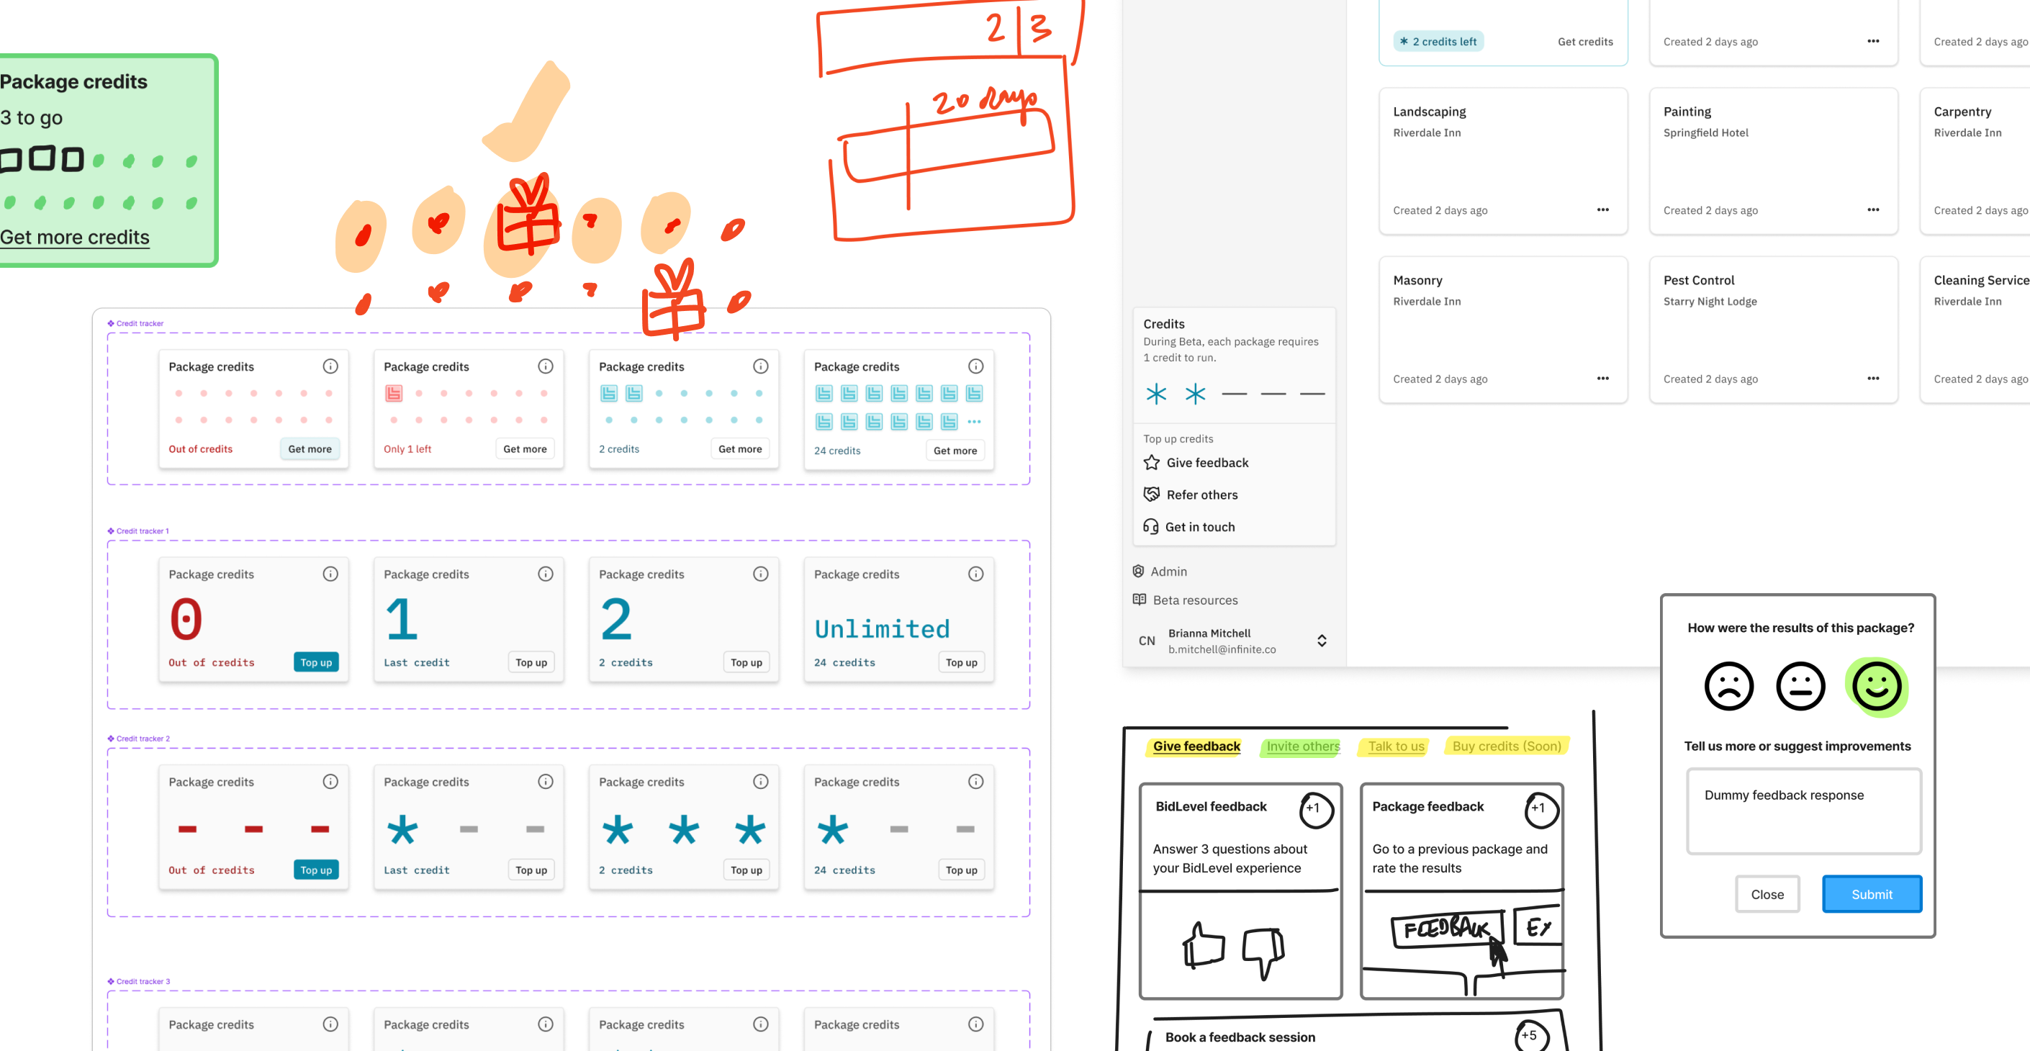The image size is (2030, 1051).
Task: Click the Refer others handshake icon
Action: [x=1150, y=494]
